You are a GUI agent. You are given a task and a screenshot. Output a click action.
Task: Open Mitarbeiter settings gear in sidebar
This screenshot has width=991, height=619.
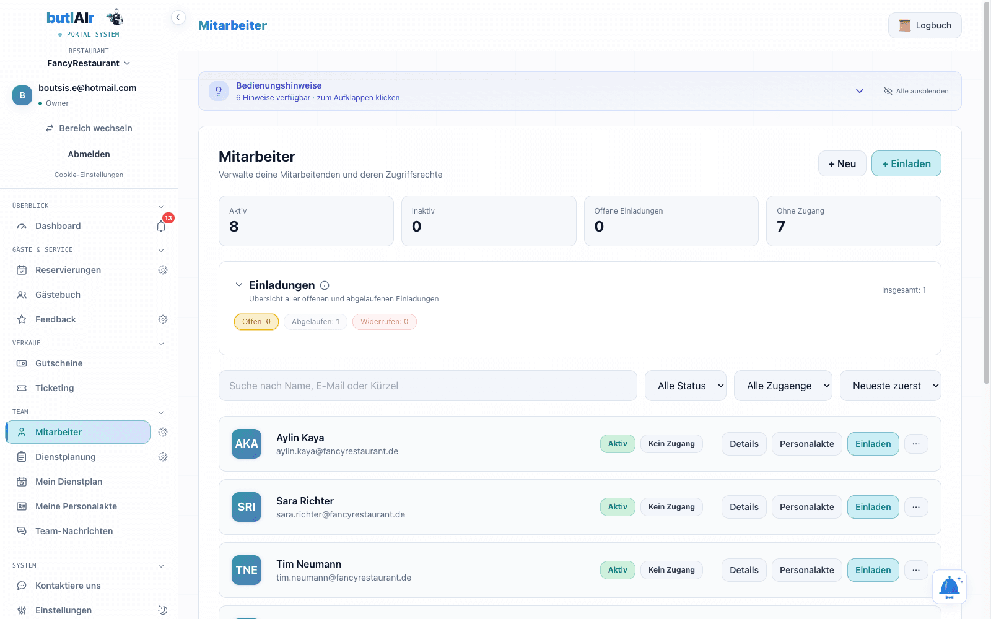click(x=163, y=432)
